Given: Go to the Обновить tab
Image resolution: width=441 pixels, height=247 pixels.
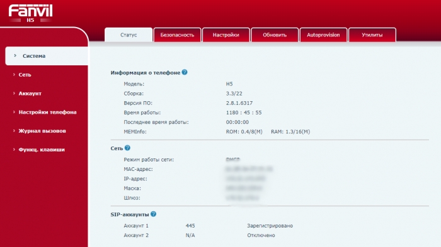Looking at the screenshot, I should (x=275, y=35).
